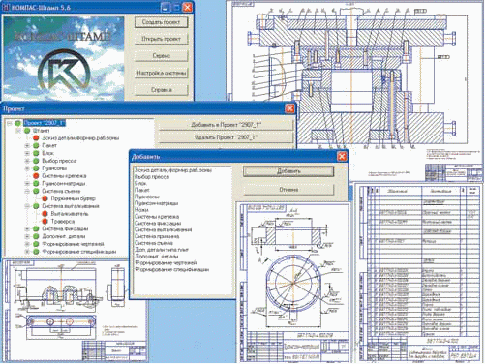Click the Создать проект button
This screenshot has width=485, height=364.
(161, 22)
